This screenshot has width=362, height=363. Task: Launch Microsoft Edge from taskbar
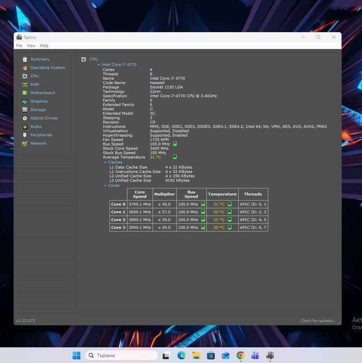(181, 355)
